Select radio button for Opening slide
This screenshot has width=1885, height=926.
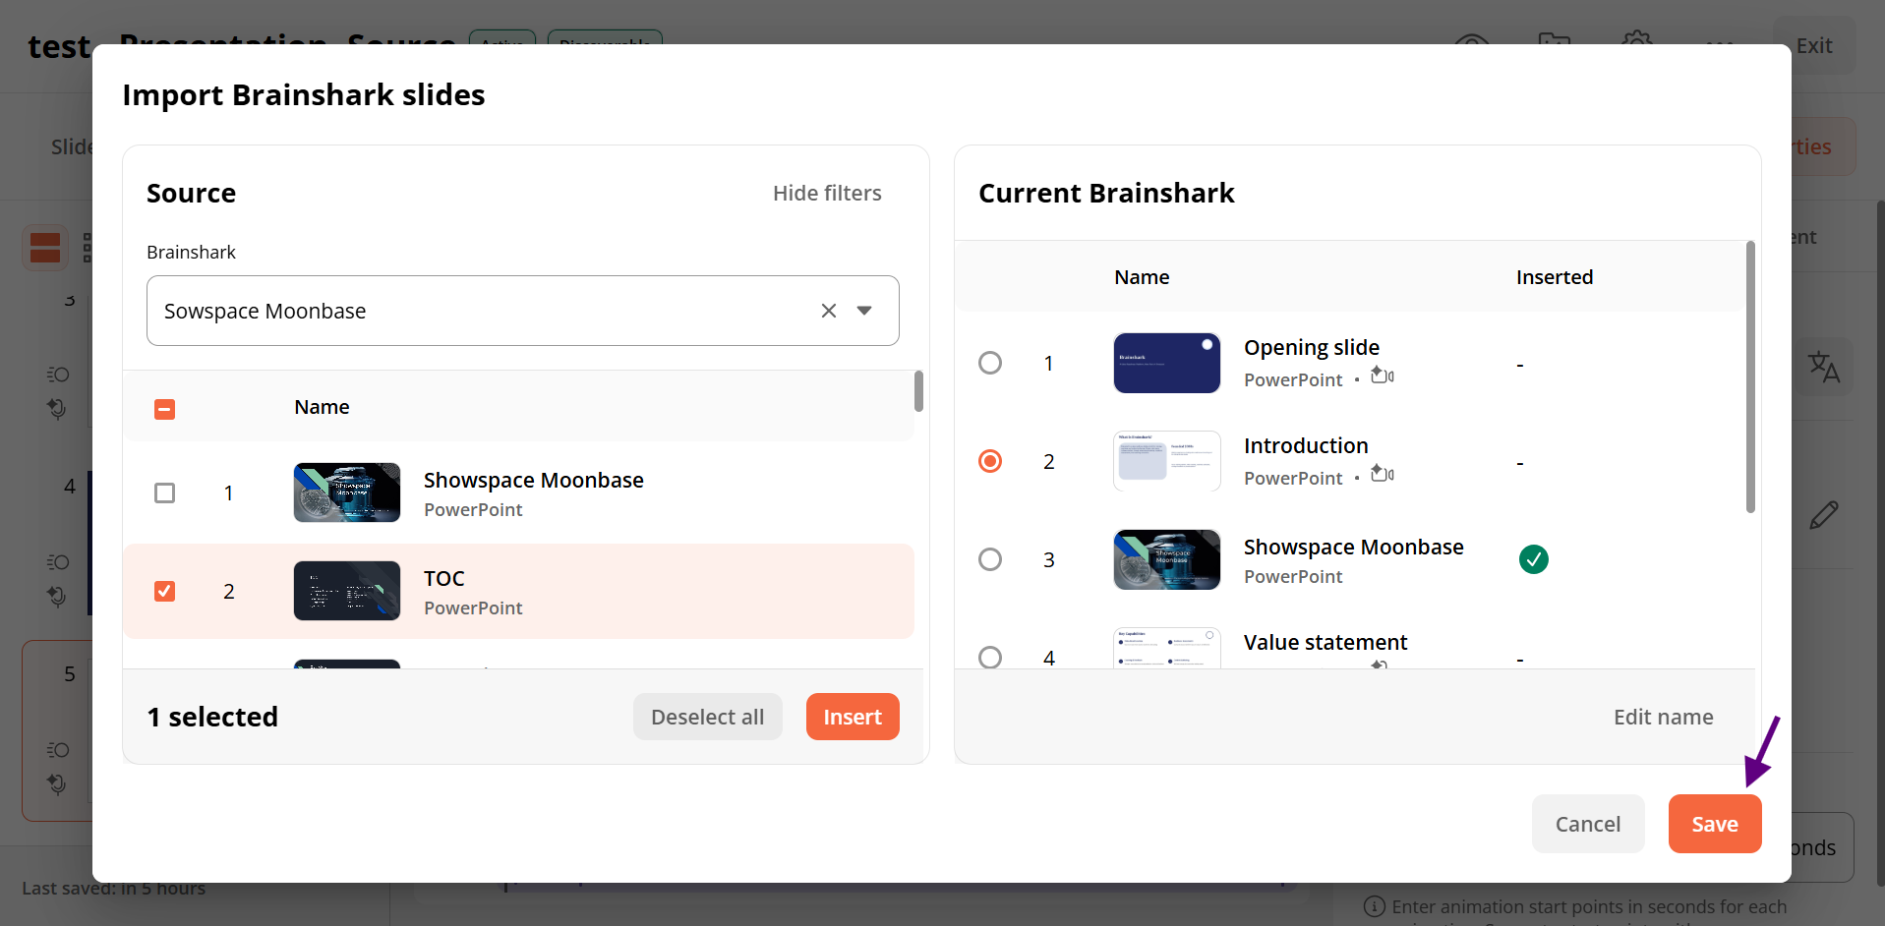pos(990,363)
